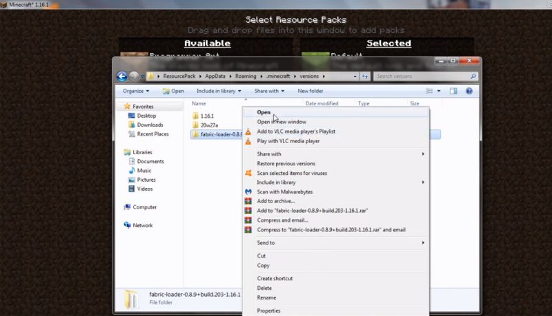Select Music library in navigation pane

(140, 170)
